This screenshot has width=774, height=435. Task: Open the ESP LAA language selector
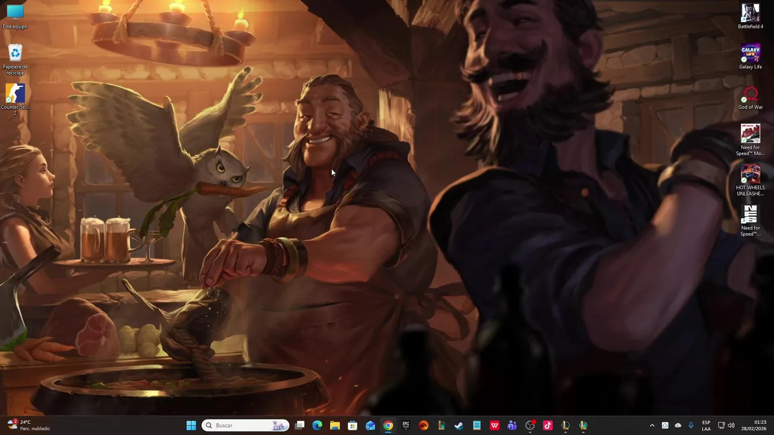click(x=706, y=425)
